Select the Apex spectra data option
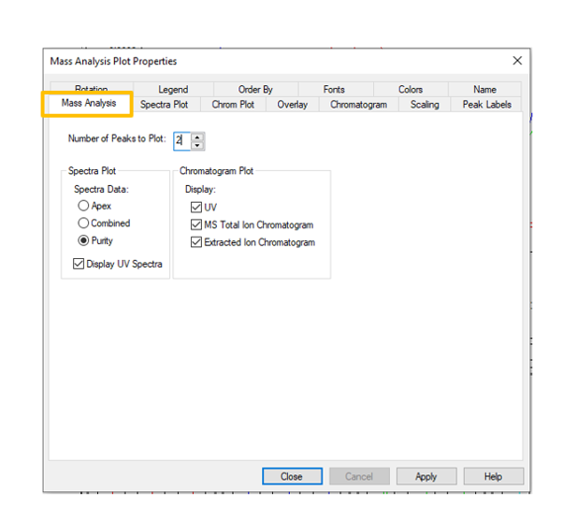 click(x=84, y=206)
